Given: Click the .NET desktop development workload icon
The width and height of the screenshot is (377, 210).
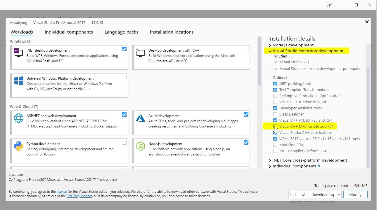Looking at the screenshot, I should (x=18, y=52).
